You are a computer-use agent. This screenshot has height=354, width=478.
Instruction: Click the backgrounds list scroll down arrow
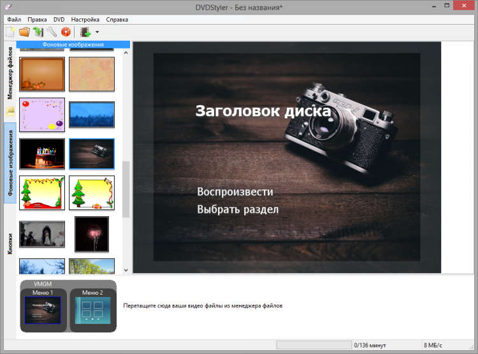pos(126,270)
